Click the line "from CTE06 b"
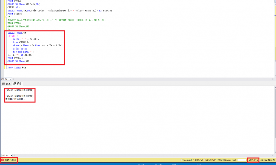This screenshot has height=165, width=276. [x=20, y=42]
